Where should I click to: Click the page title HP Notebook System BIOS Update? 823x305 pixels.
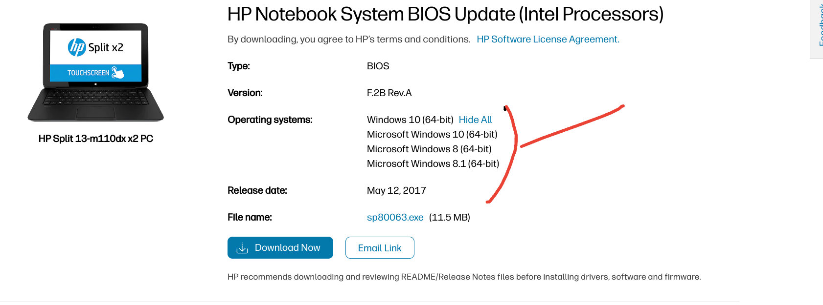[445, 14]
